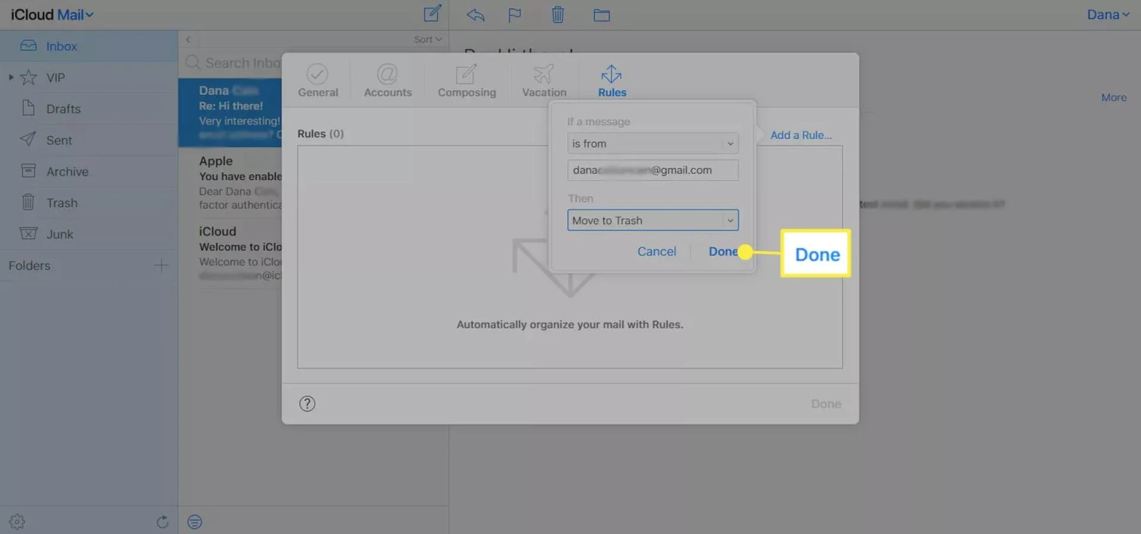Switch to the Accounts preferences tab
This screenshot has height=534, width=1141.
click(x=387, y=81)
